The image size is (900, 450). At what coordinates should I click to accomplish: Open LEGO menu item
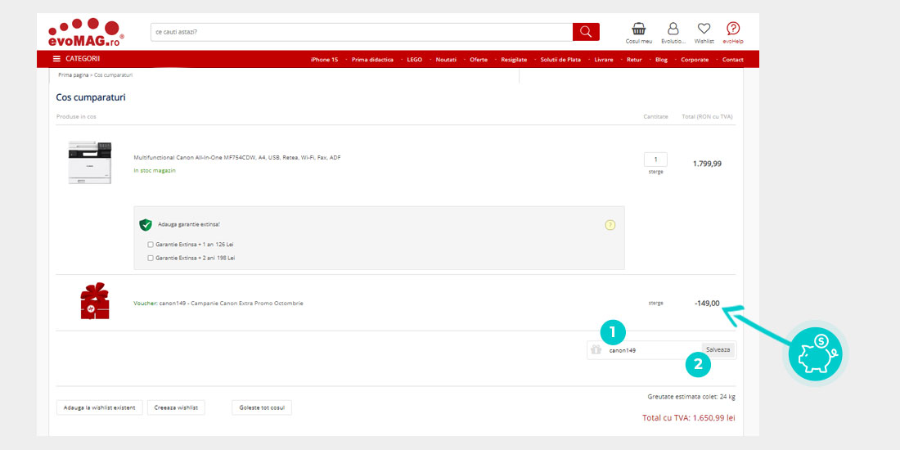pyautogui.click(x=415, y=60)
